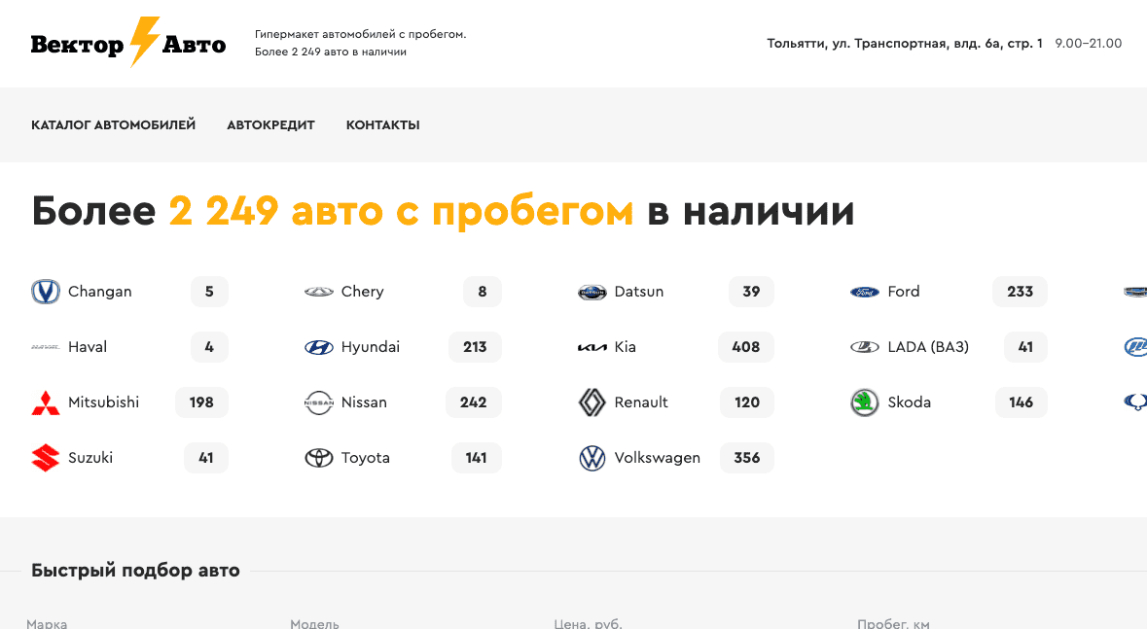The height and width of the screenshot is (629, 1147).
Task: Click the Вектор Авто logo
Action: point(127,44)
